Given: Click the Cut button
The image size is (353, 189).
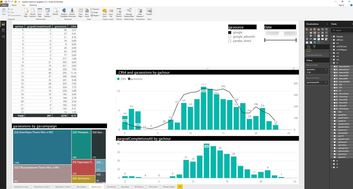Looking at the screenshot, I should tap(10, 9).
